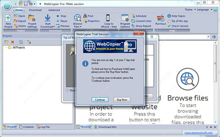Select the Log File tab
The height and width of the screenshot is (137, 220).
[43, 127]
